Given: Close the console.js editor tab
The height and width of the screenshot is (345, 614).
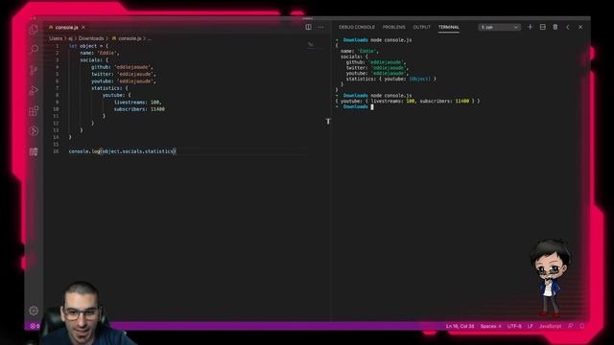Looking at the screenshot, I should (x=83, y=28).
